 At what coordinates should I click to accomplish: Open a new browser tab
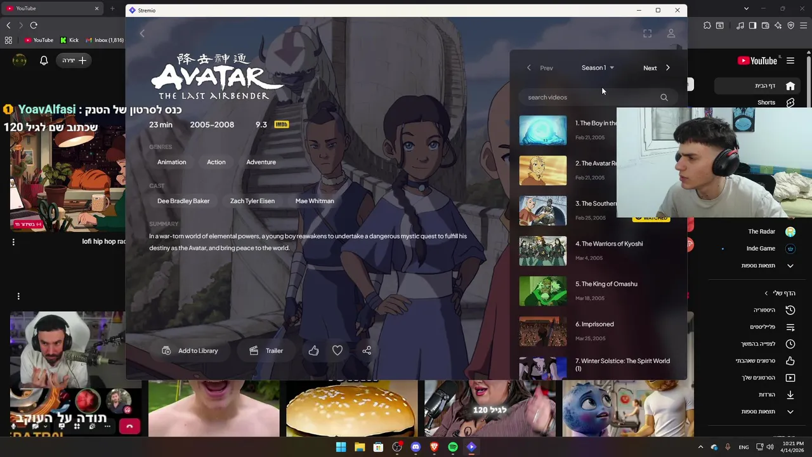112,8
